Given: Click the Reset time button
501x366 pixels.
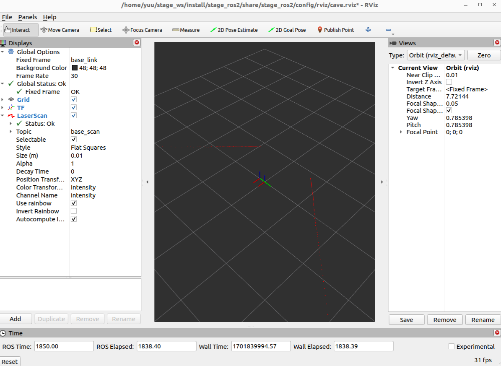Looking at the screenshot, I should [x=10, y=361].
